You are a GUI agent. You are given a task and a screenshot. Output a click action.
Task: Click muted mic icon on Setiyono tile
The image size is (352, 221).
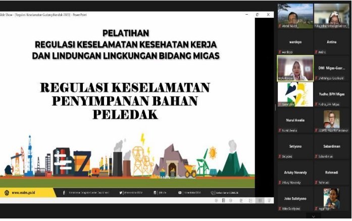[279, 156]
